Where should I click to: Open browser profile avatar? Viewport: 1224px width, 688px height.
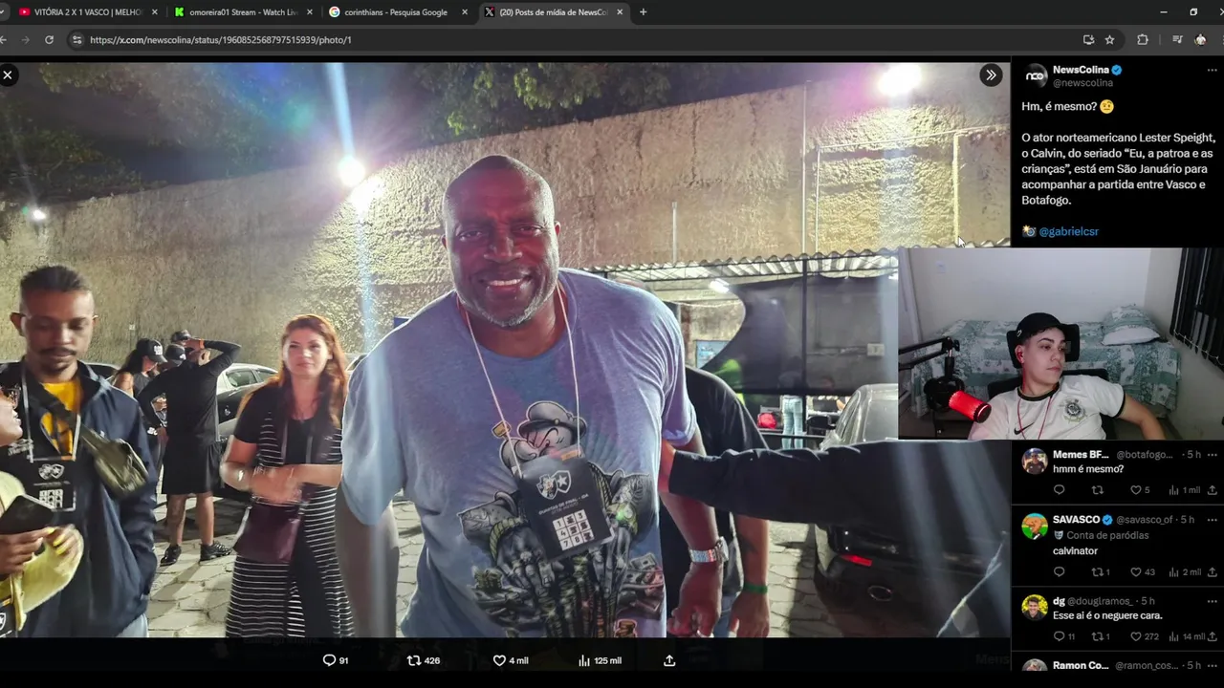1201,40
